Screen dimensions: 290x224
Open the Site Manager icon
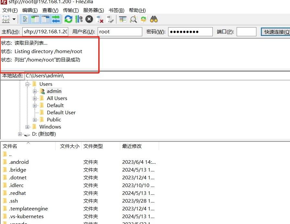(6, 19)
